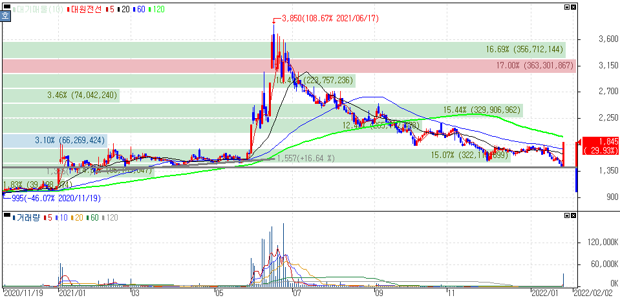Toggle the red 5-day moving average legend on price chart

(111, 8)
